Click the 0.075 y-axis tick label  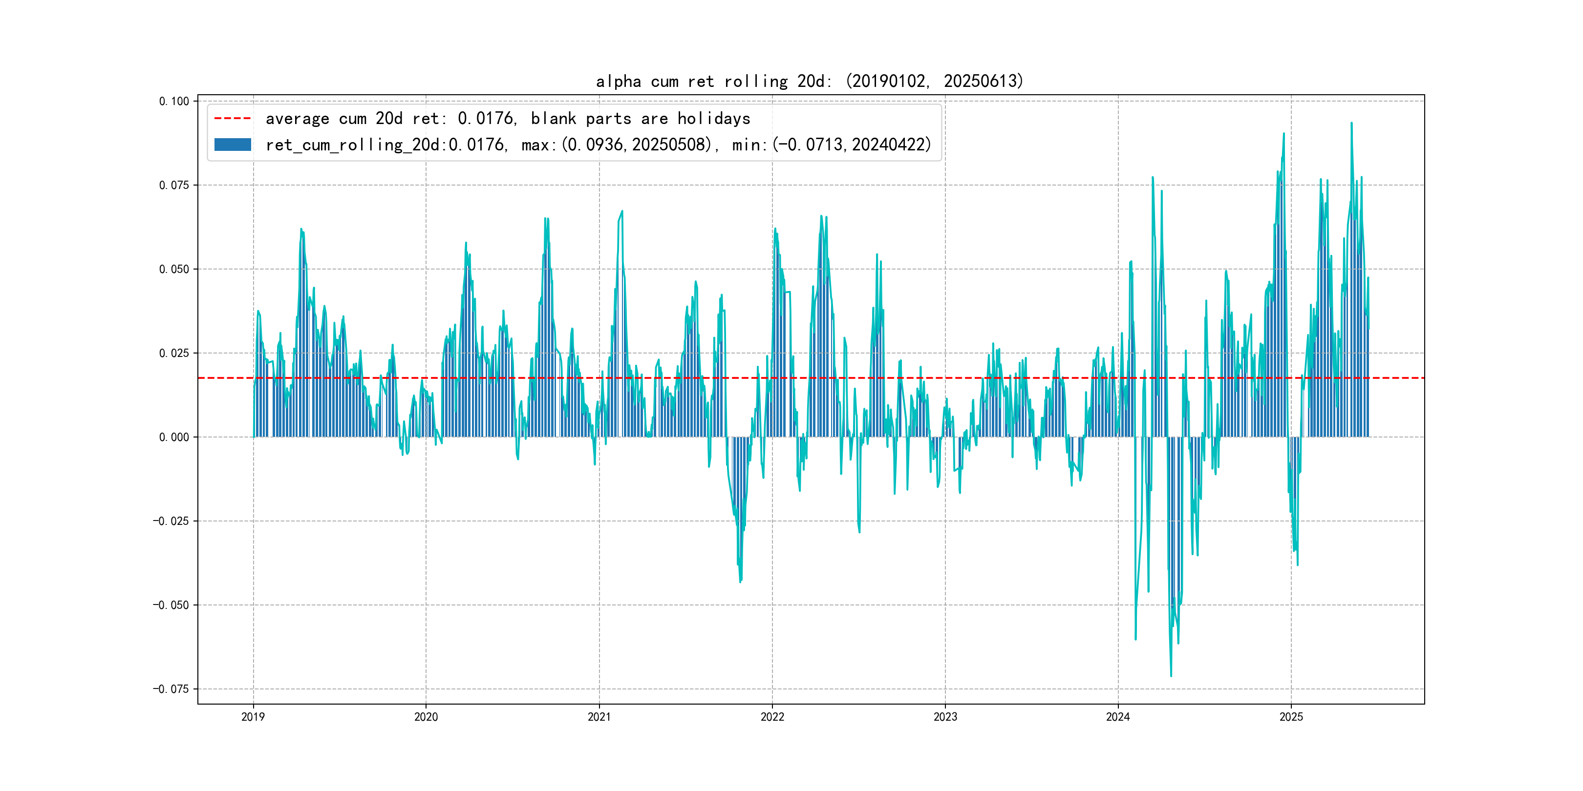pos(174,186)
